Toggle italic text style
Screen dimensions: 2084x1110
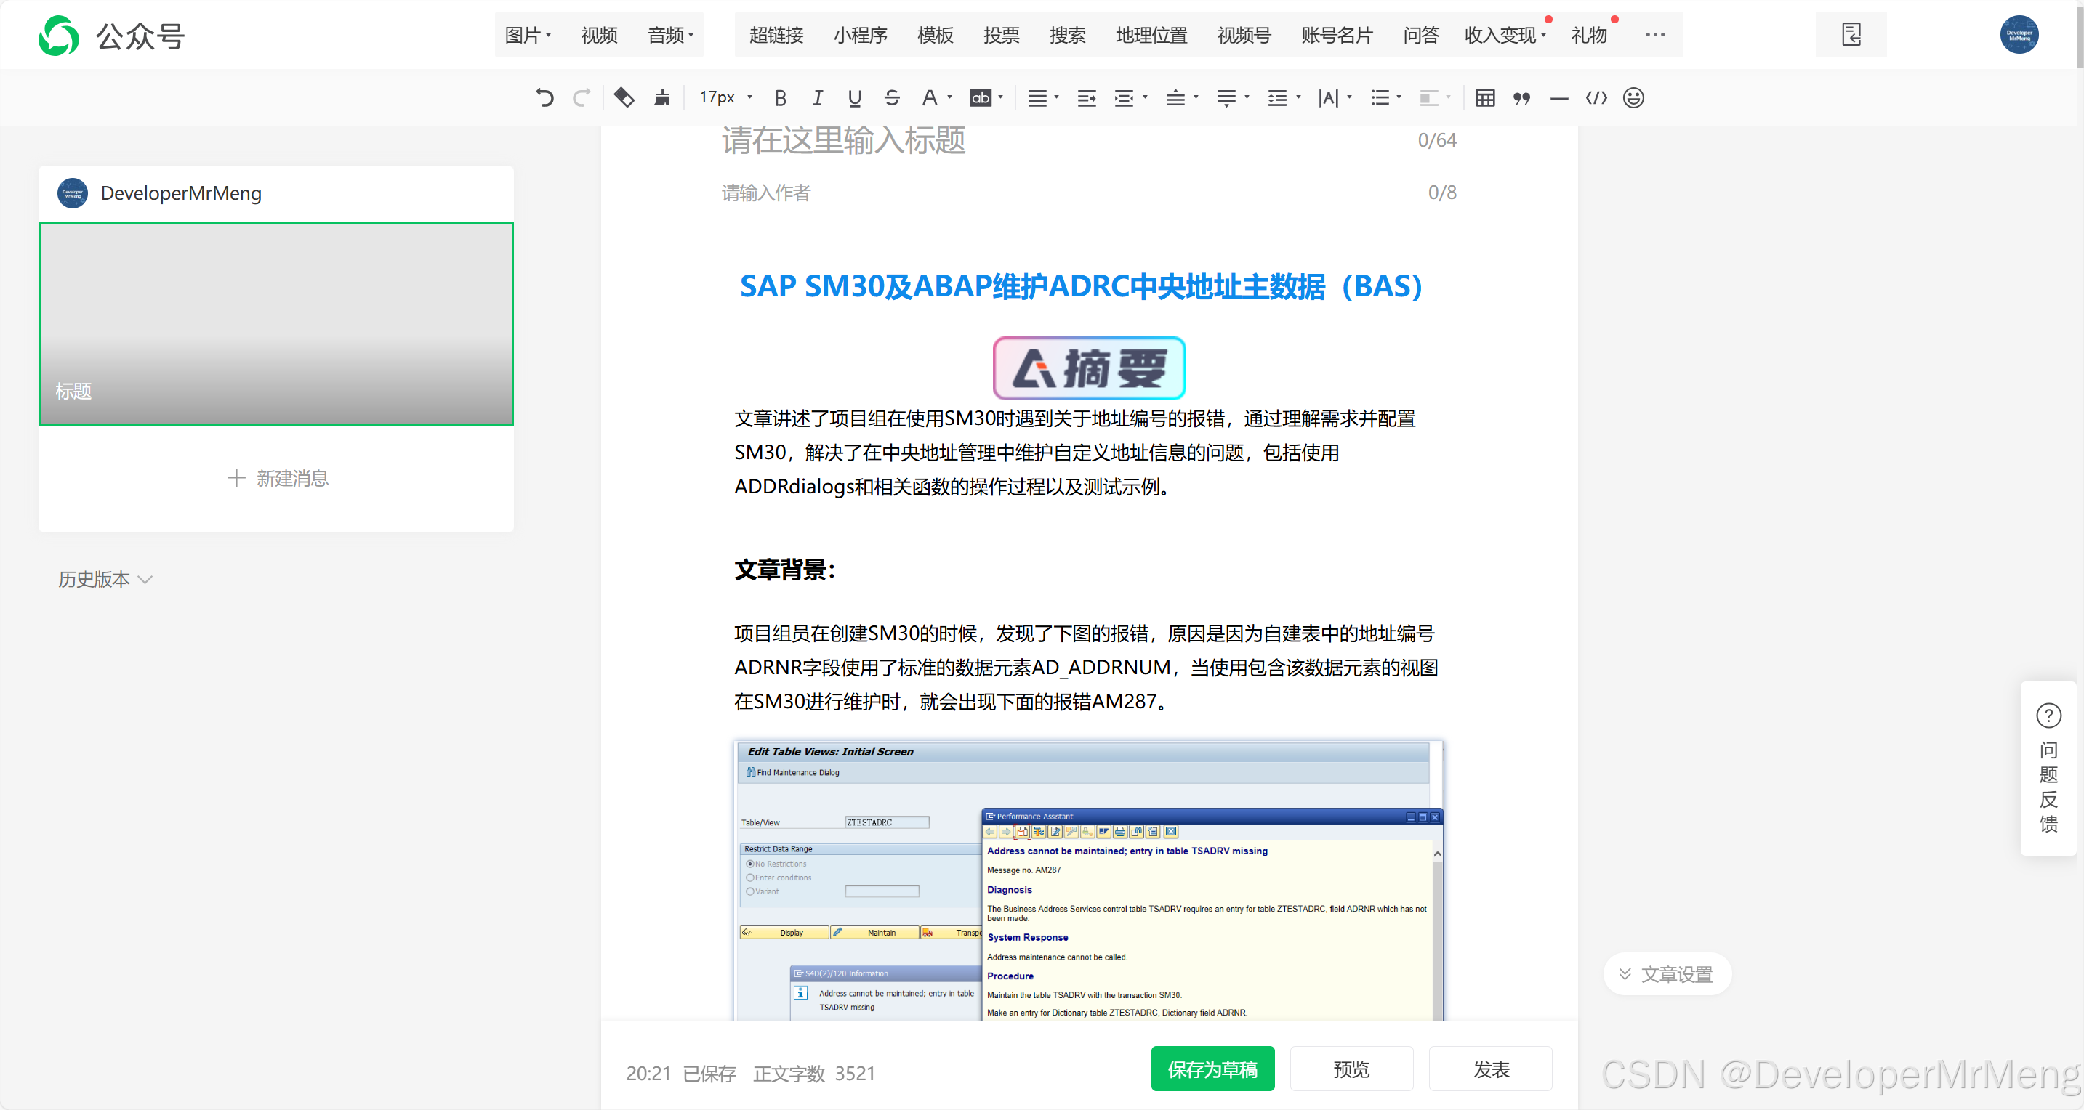click(817, 98)
